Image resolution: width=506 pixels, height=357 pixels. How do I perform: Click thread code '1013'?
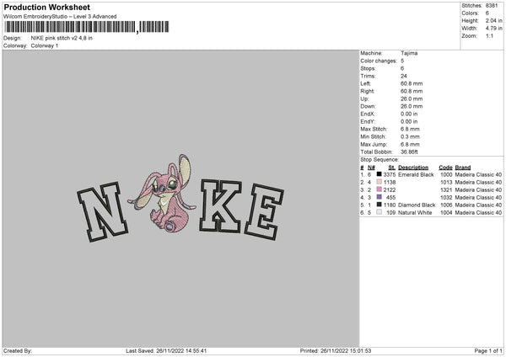446,183
